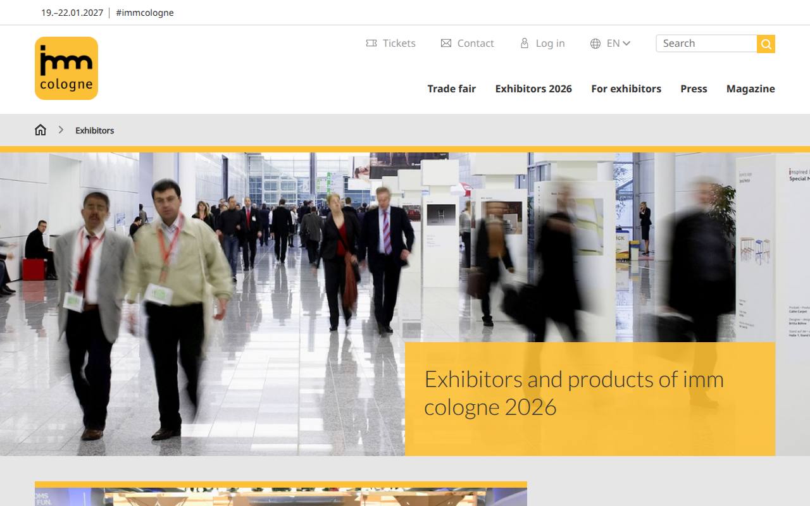Click the person icon beside Log in

coord(525,43)
